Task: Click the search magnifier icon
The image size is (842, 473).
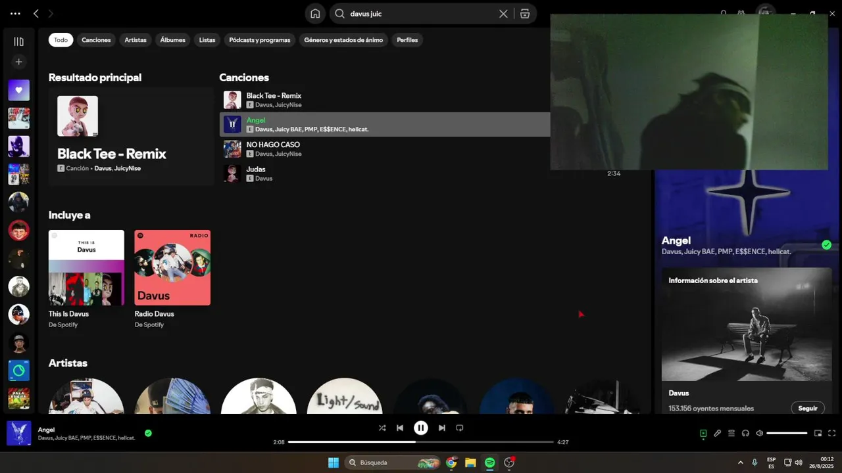Action: coord(340,14)
